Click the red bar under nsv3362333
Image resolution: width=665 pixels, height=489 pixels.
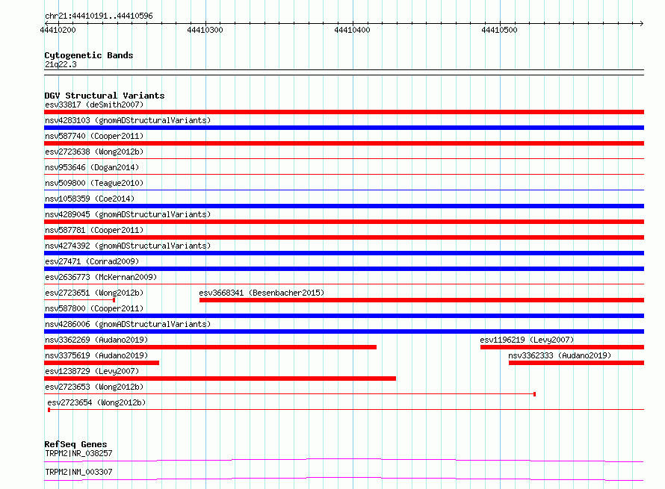pos(576,363)
